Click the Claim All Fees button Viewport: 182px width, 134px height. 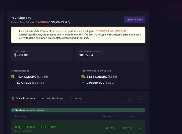pyautogui.click(x=135, y=20)
